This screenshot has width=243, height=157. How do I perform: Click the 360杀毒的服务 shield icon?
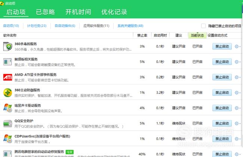pos(7,46)
